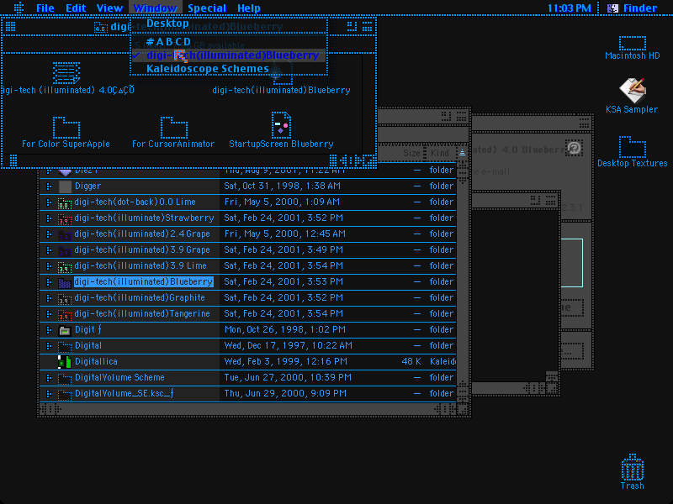Select the digi-tech(illuminated)Graphite name text
Viewport: 673px width, 504px height.
click(x=140, y=298)
